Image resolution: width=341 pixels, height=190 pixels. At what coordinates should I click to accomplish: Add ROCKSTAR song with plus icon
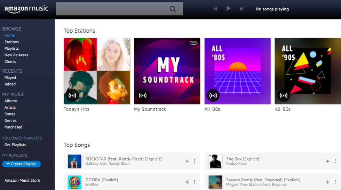[x=187, y=161]
